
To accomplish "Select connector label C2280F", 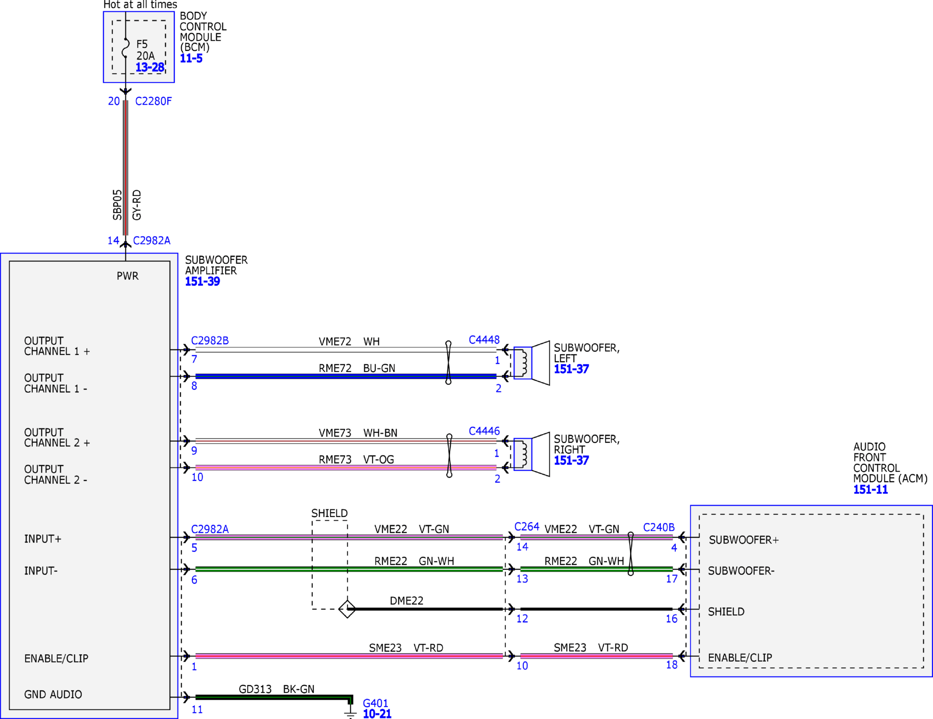I will (153, 101).
